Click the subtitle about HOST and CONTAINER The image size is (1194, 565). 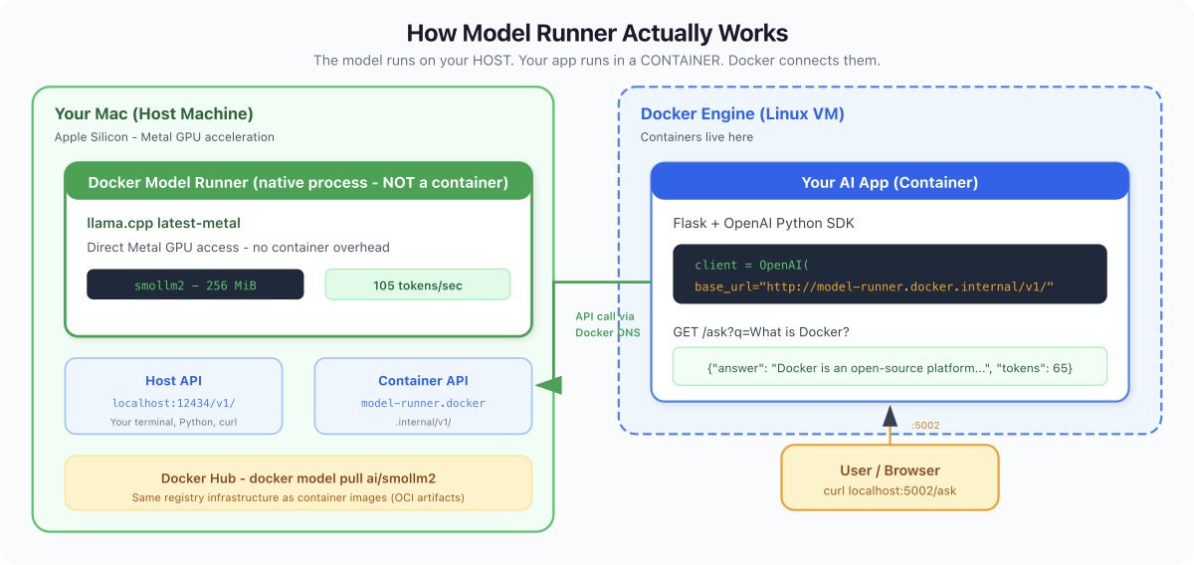click(x=597, y=61)
